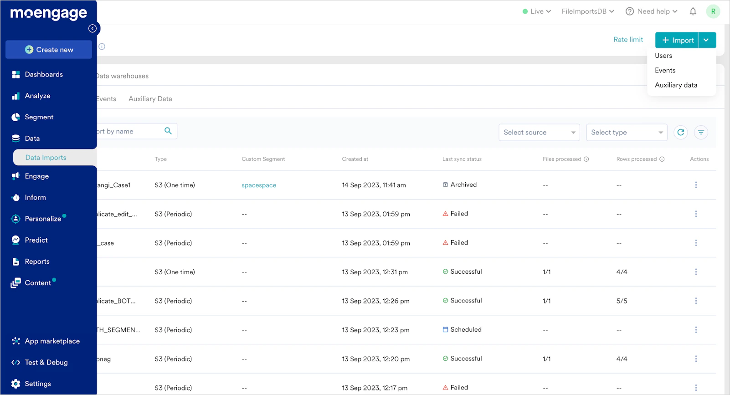Open the Dashboards icon in sidebar
Screen dimensions: 730x395
16,75
